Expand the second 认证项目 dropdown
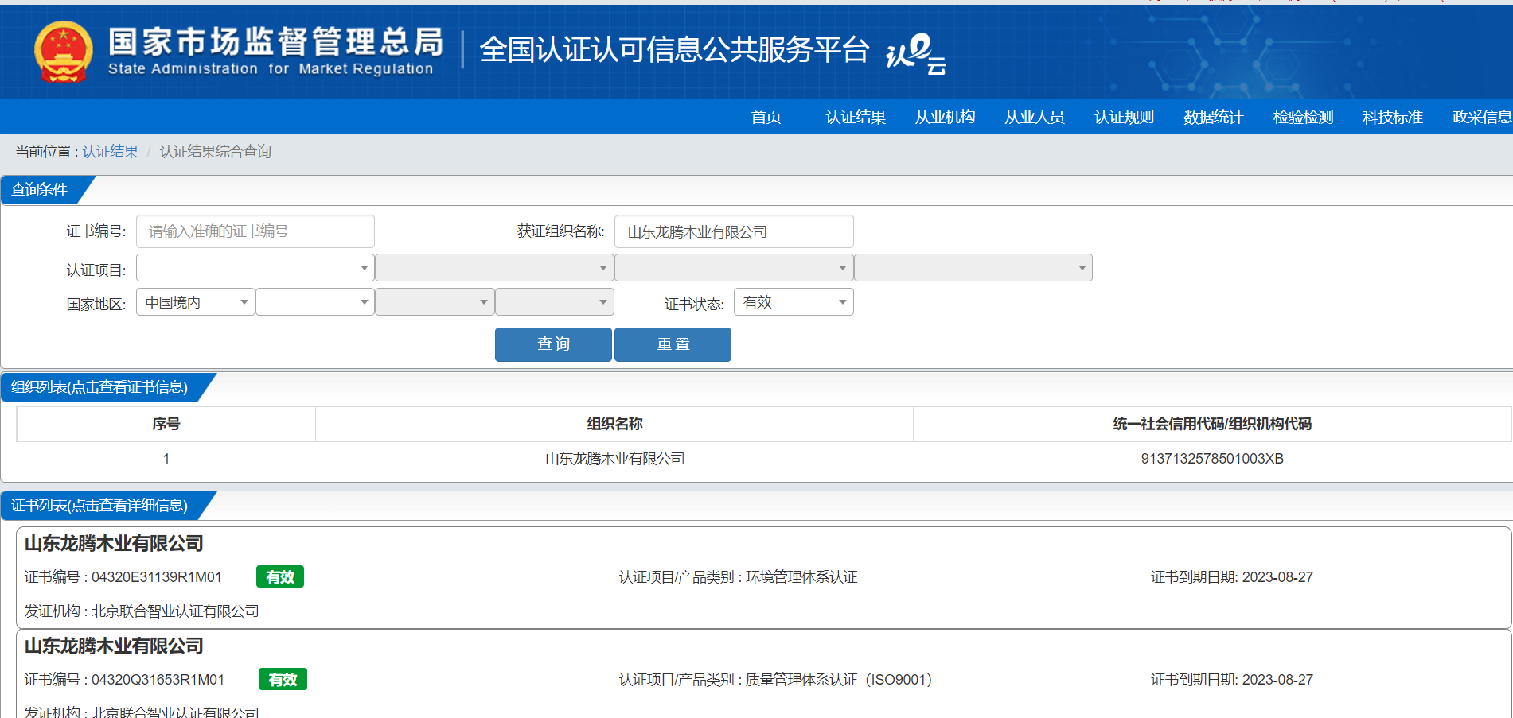1513x718 pixels. click(494, 268)
